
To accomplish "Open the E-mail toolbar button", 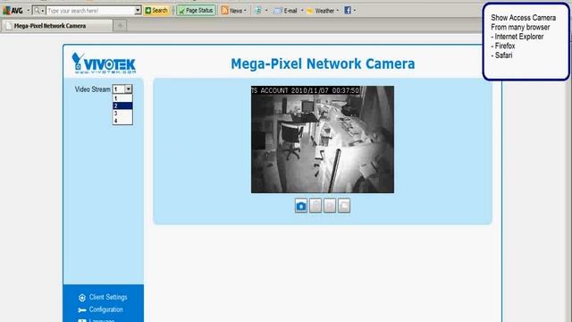I will pyautogui.click(x=286, y=11).
